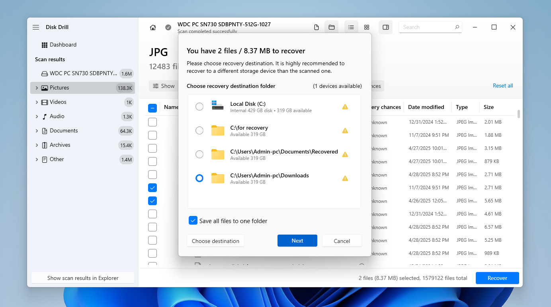Click the Audio music note icon

click(x=45, y=117)
